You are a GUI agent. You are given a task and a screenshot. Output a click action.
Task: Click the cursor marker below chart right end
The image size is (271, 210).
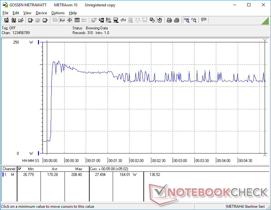point(265,155)
